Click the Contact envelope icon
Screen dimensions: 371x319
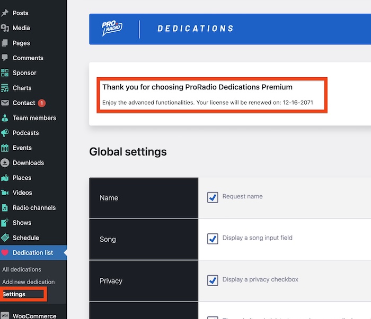pyautogui.click(x=5, y=103)
